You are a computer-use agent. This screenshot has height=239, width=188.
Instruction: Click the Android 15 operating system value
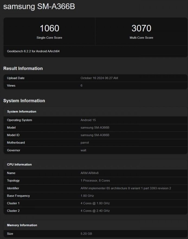[88, 120]
